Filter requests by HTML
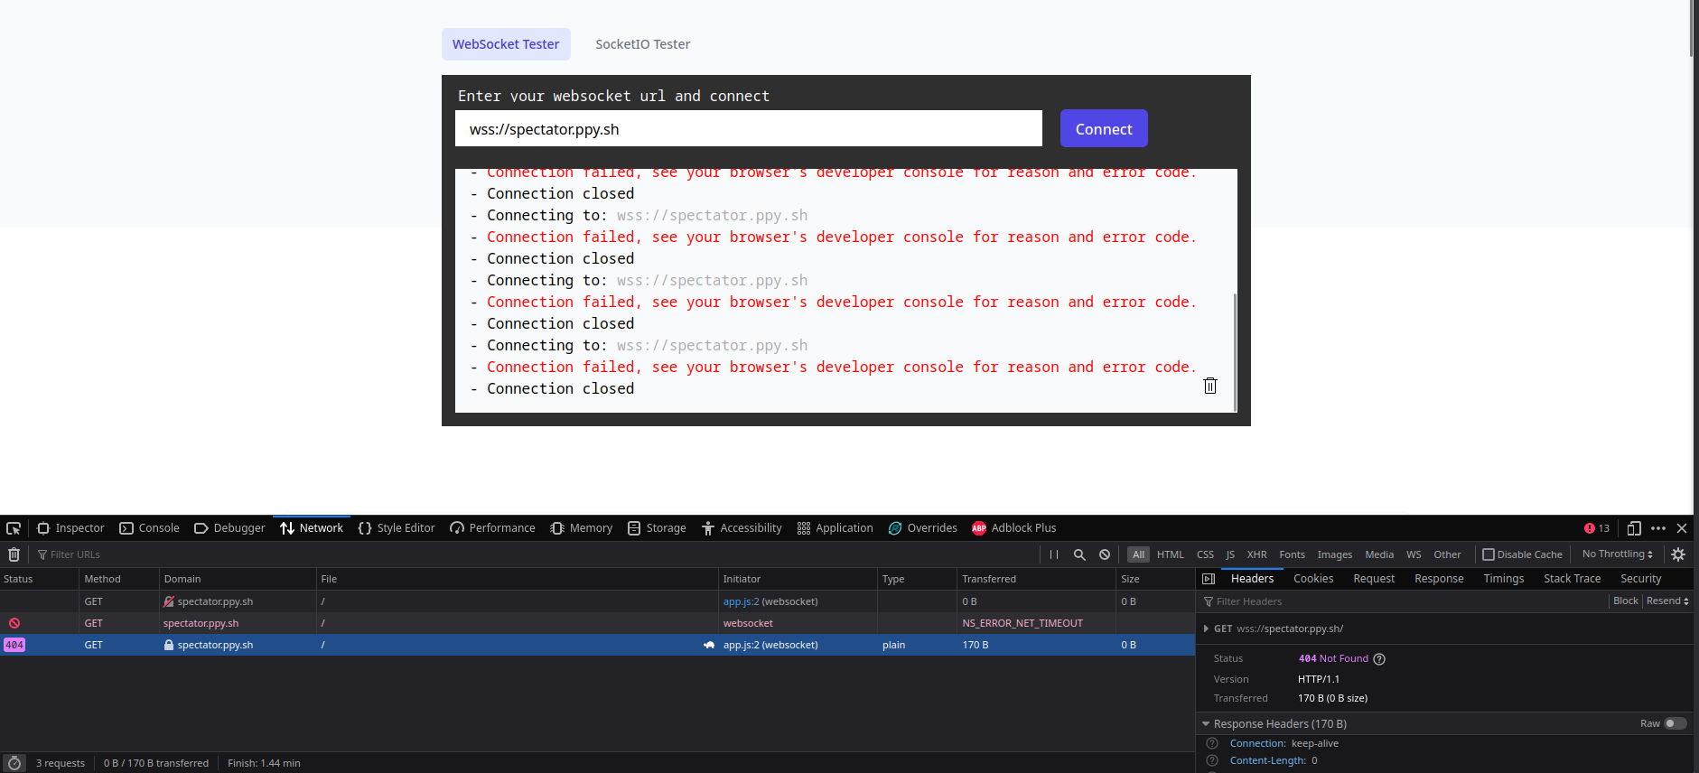1699x773 pixels. (x=1171, y=554)
